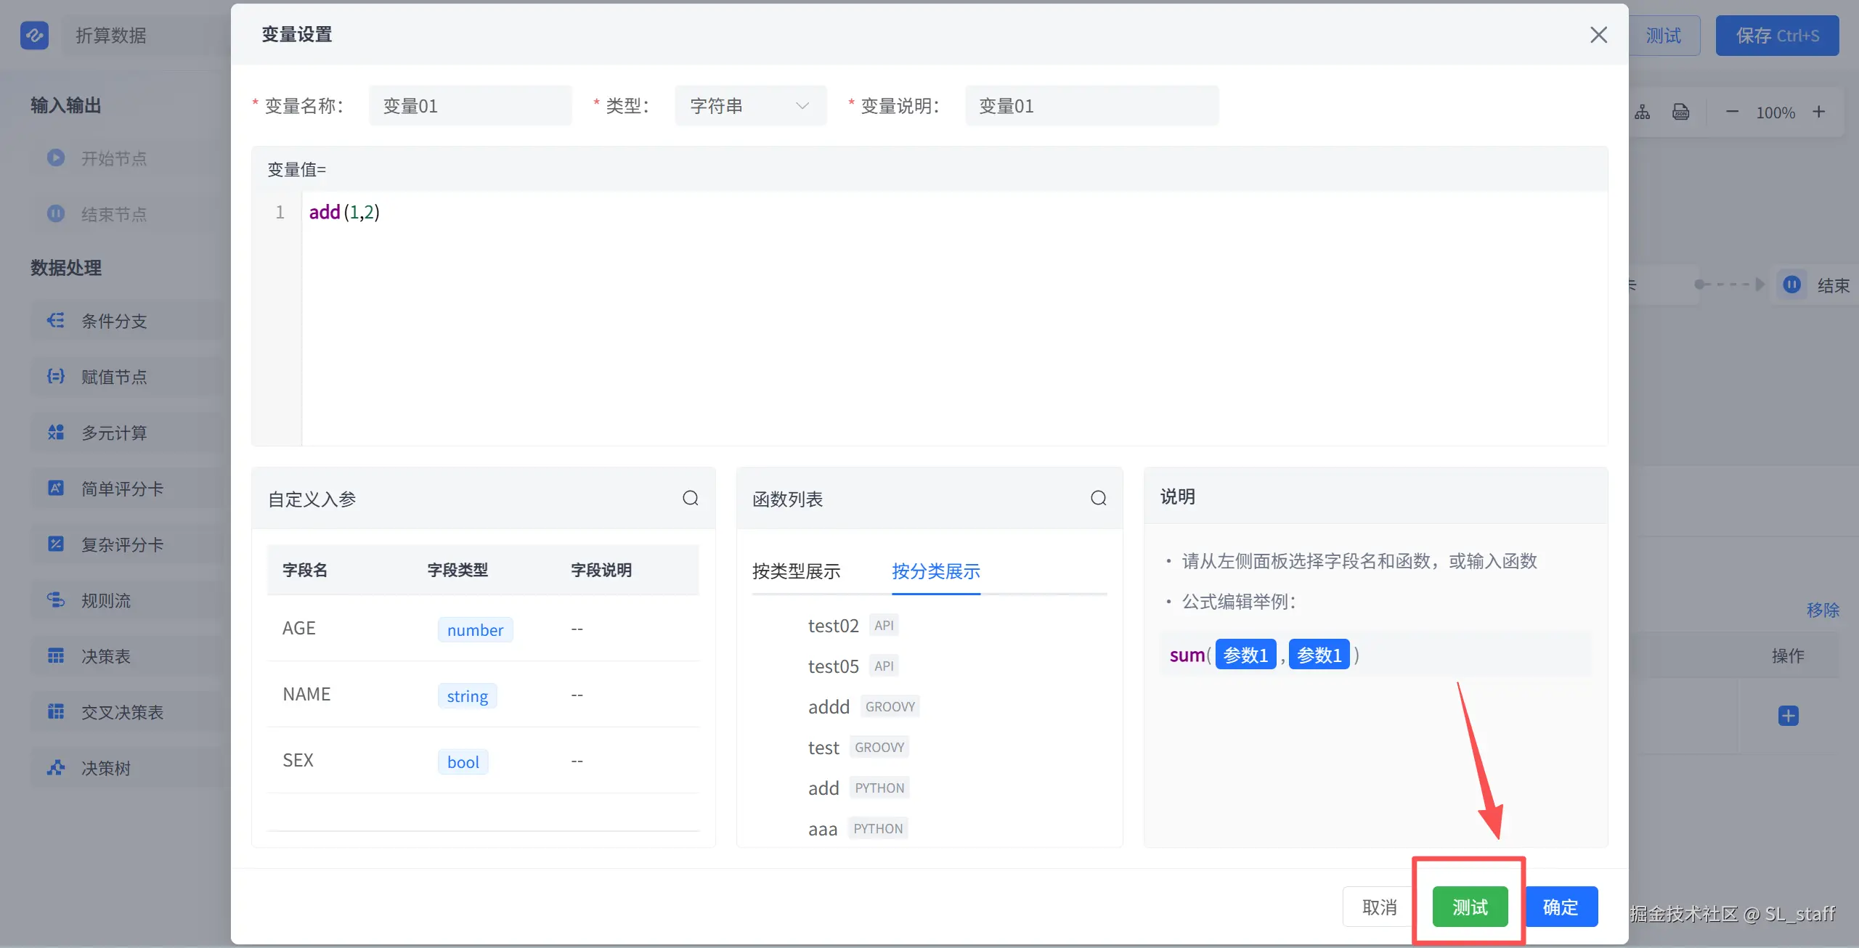Click the 多元计算 icon
Viewport: 1859px width, 948px height.
[x=56, y=432]
